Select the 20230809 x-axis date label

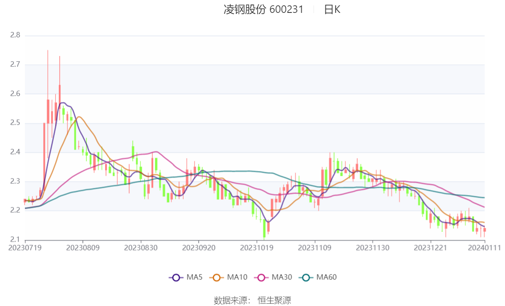(x=83, y=247)
